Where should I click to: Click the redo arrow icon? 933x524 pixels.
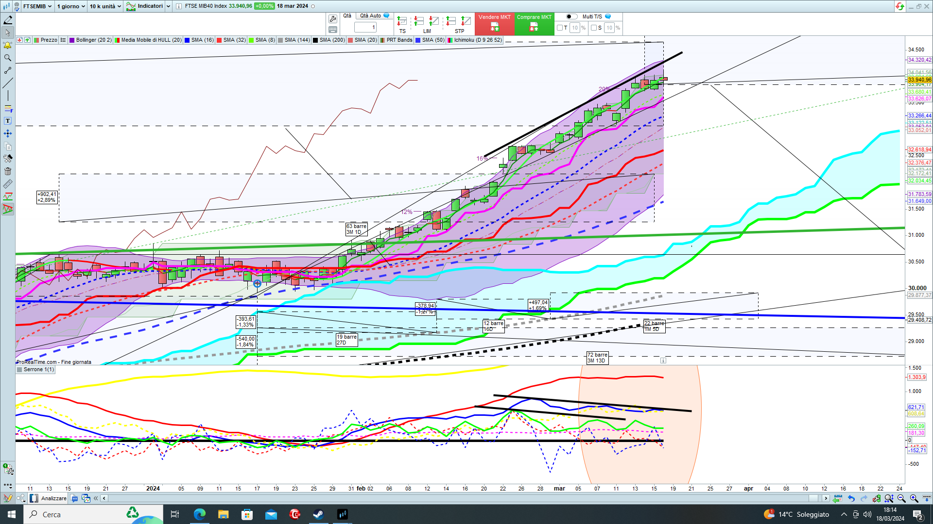864,498
